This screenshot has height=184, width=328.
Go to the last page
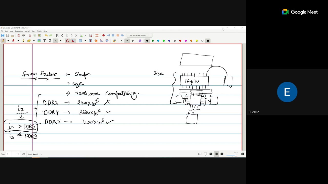[76, 35]
